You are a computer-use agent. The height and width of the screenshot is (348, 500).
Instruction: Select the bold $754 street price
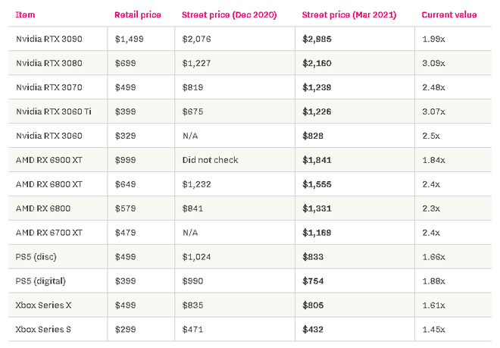click(x=312, y=281)
